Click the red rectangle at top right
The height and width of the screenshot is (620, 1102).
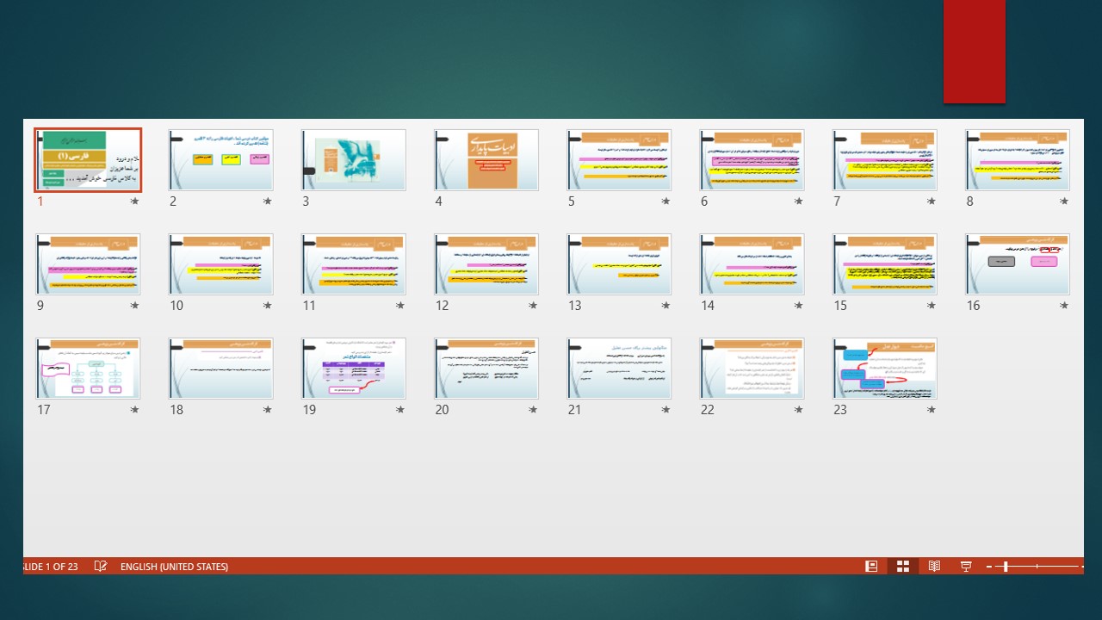pyautogui.click(x=974, y=52)
